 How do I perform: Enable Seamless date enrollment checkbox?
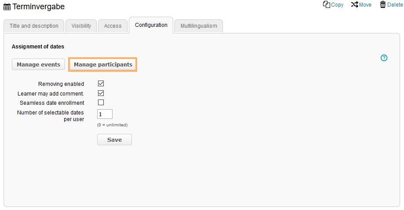tap(101, 103)
